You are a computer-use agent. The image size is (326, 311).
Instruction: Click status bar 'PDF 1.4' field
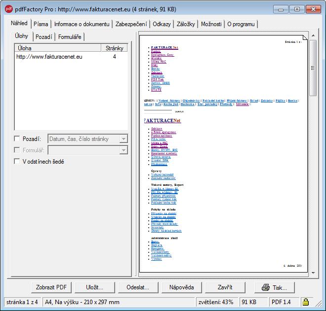point(284,302)
